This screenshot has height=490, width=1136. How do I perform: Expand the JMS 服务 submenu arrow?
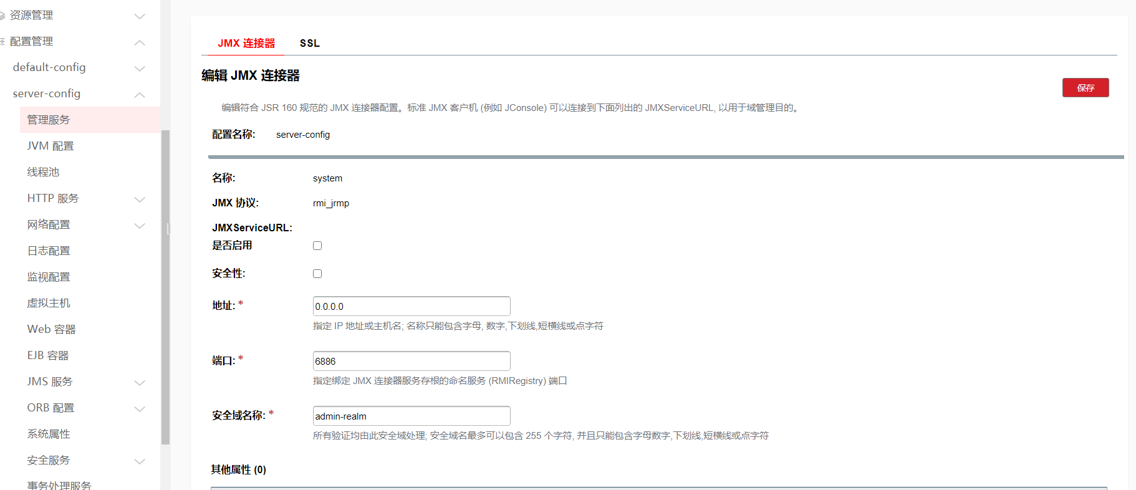140,383
